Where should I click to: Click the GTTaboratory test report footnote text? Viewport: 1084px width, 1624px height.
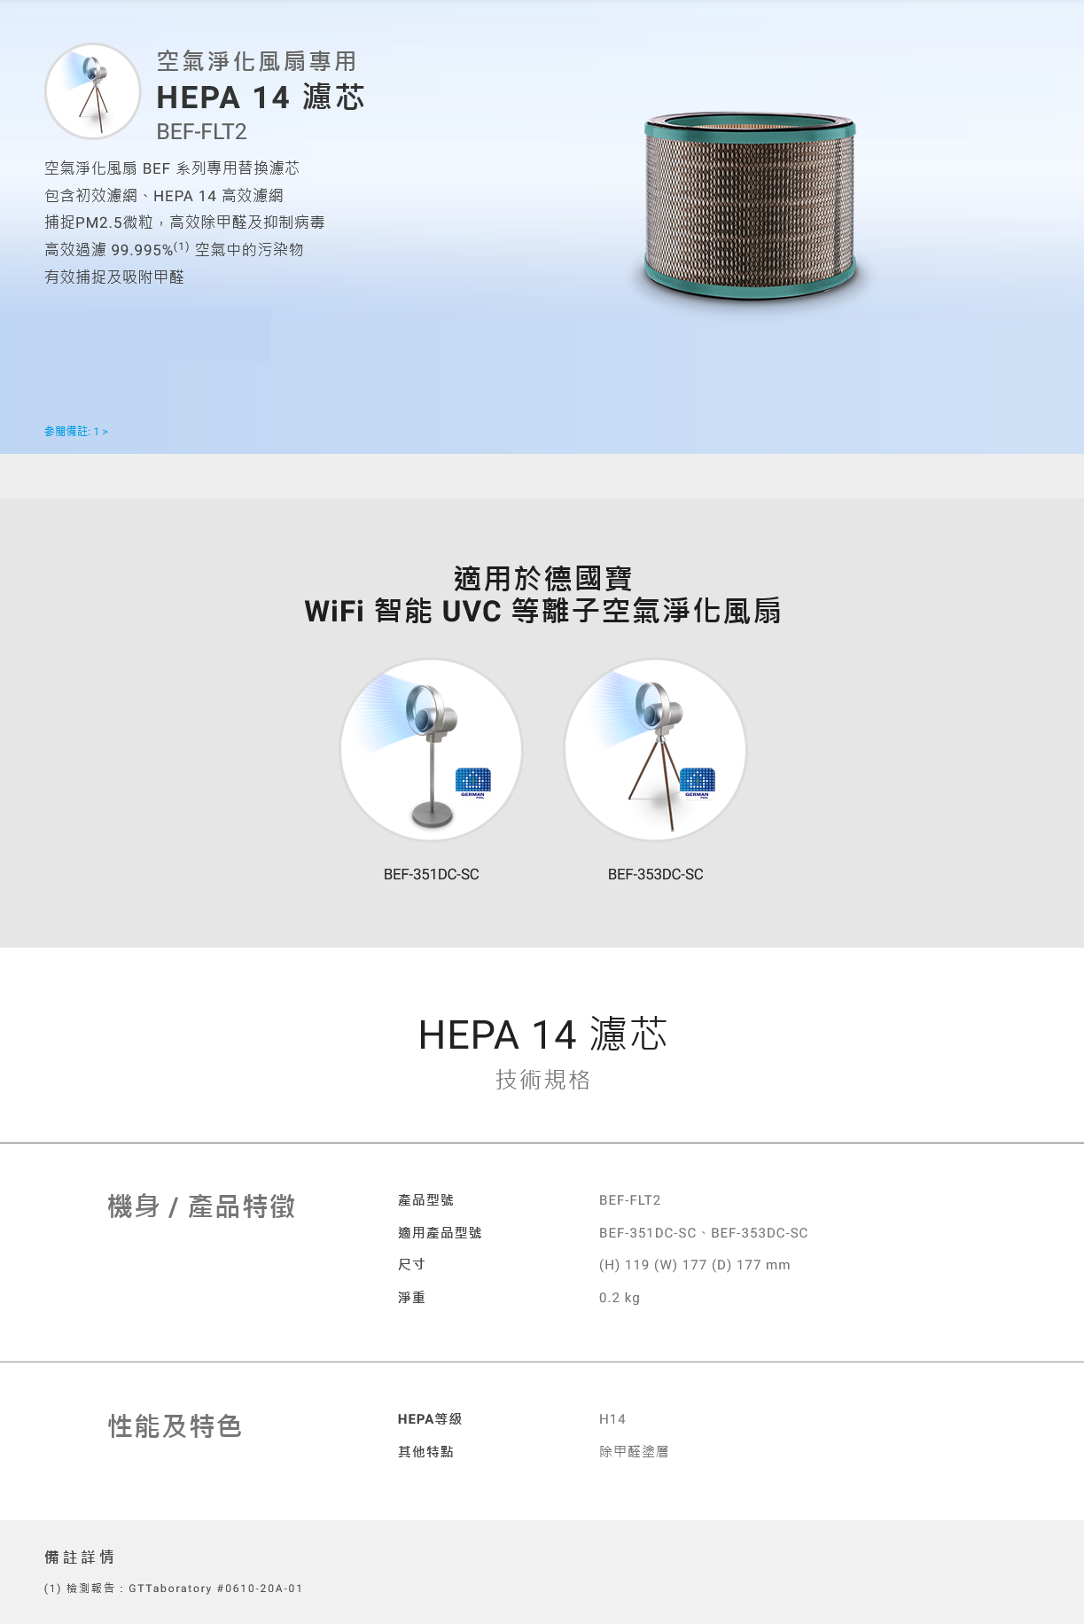[174, 1589]
